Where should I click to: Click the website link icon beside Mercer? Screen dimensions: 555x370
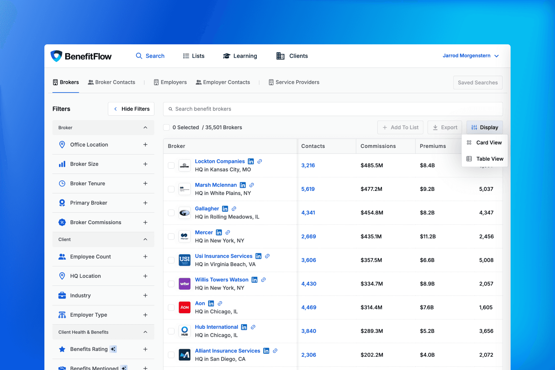pyautogui.click(x=228, y=232)
